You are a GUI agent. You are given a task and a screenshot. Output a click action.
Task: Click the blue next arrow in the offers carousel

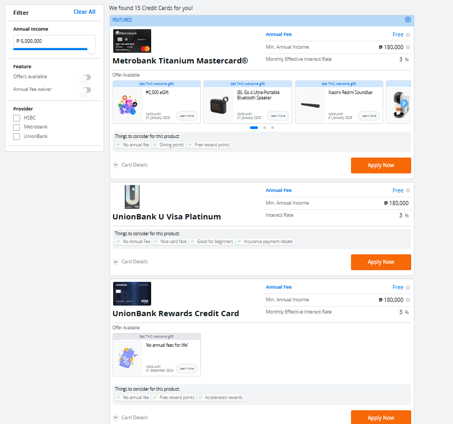click(404, 103)
